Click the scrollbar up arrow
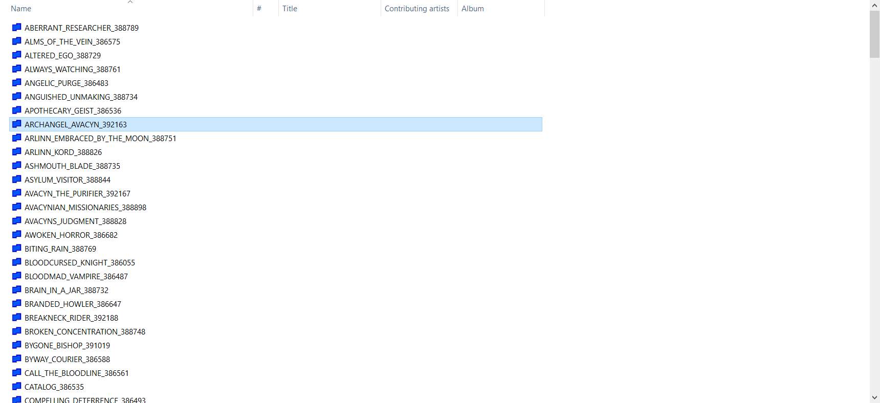This screenshot has height=403, width=880. coord(874,5)
